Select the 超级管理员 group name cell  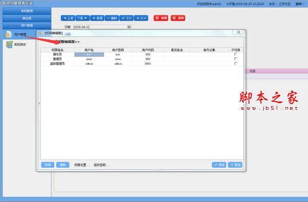pos(57,64)
